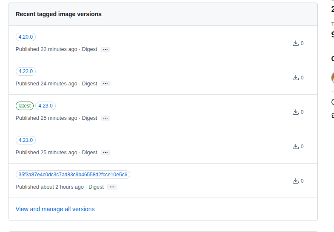Click the download icon for version 4.21.0

pos(296,146)
